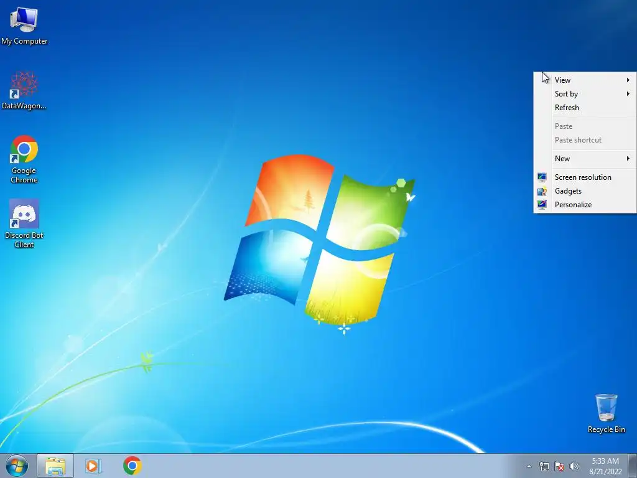637x478 pixels.
Task: Click the New submenu arrow
Action: (628, 159)
